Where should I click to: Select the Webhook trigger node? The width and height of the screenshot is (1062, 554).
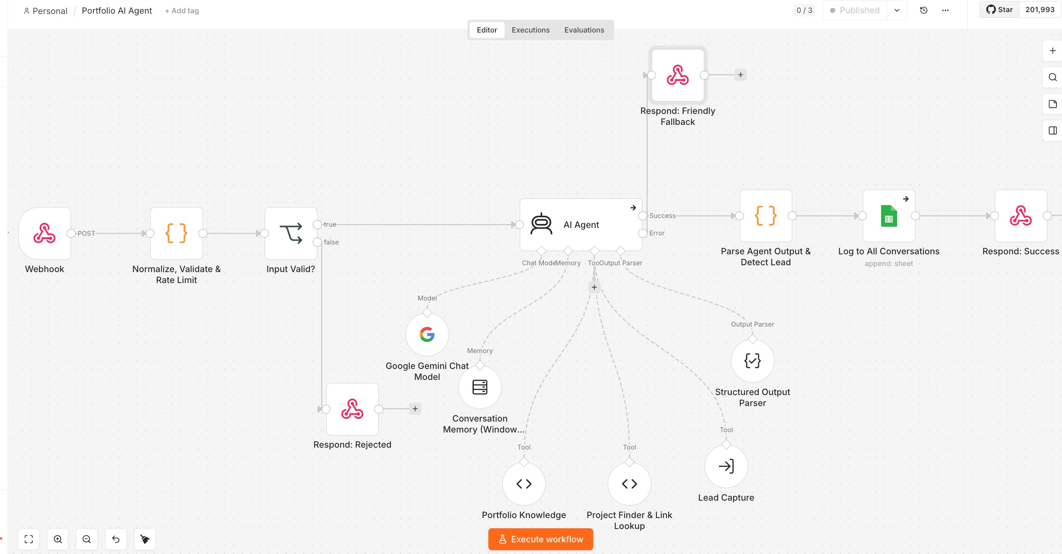coord(45,233)
